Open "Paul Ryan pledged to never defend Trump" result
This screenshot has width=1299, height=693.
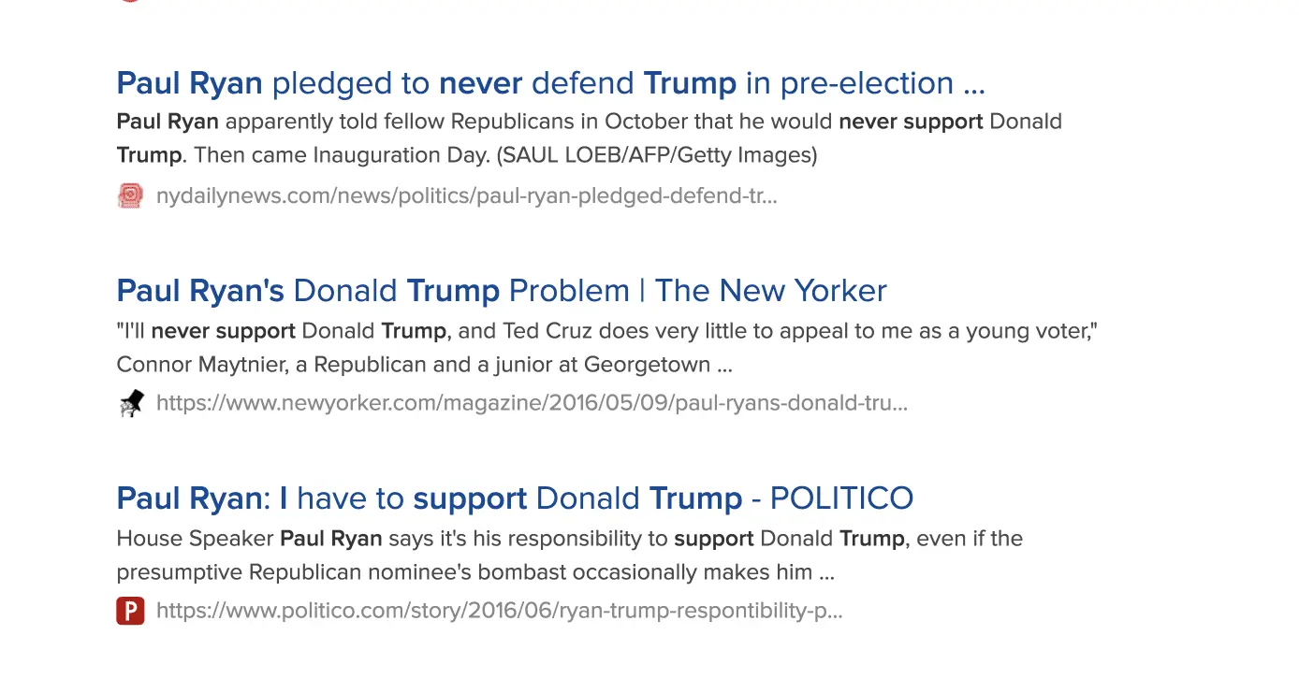pos(550,83)
